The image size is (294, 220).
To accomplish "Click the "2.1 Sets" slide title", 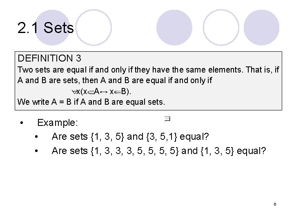I will (46, 29).
